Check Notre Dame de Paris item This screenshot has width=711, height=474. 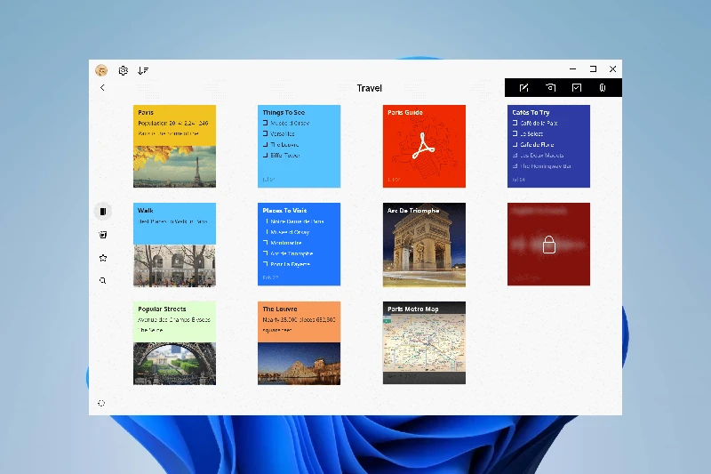pyautogui.click(x=266, y=221)
